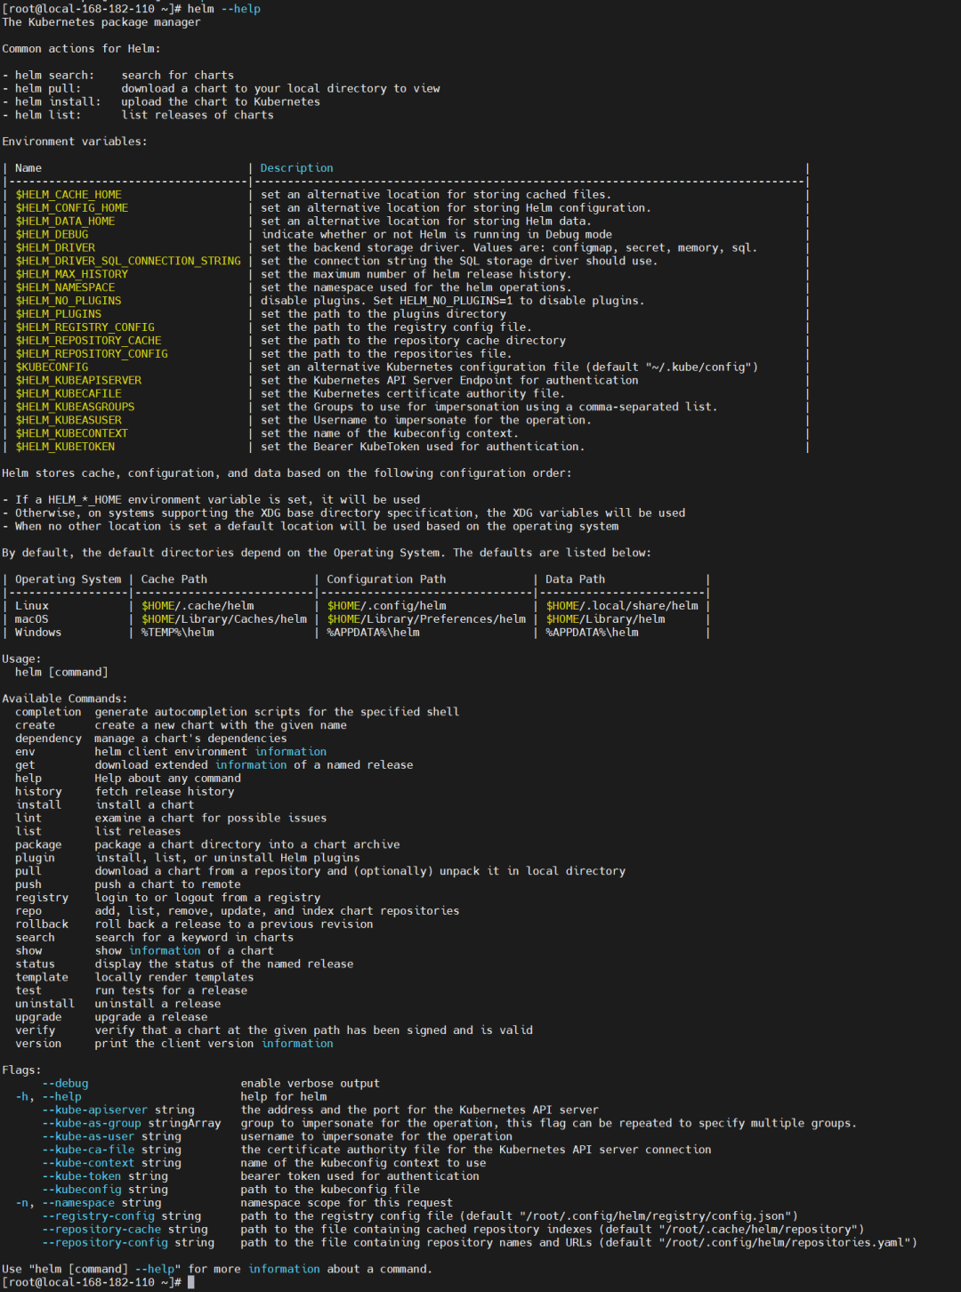Select the lint command name
This screenshot has width=961, height=1292.
coord(28,819)
